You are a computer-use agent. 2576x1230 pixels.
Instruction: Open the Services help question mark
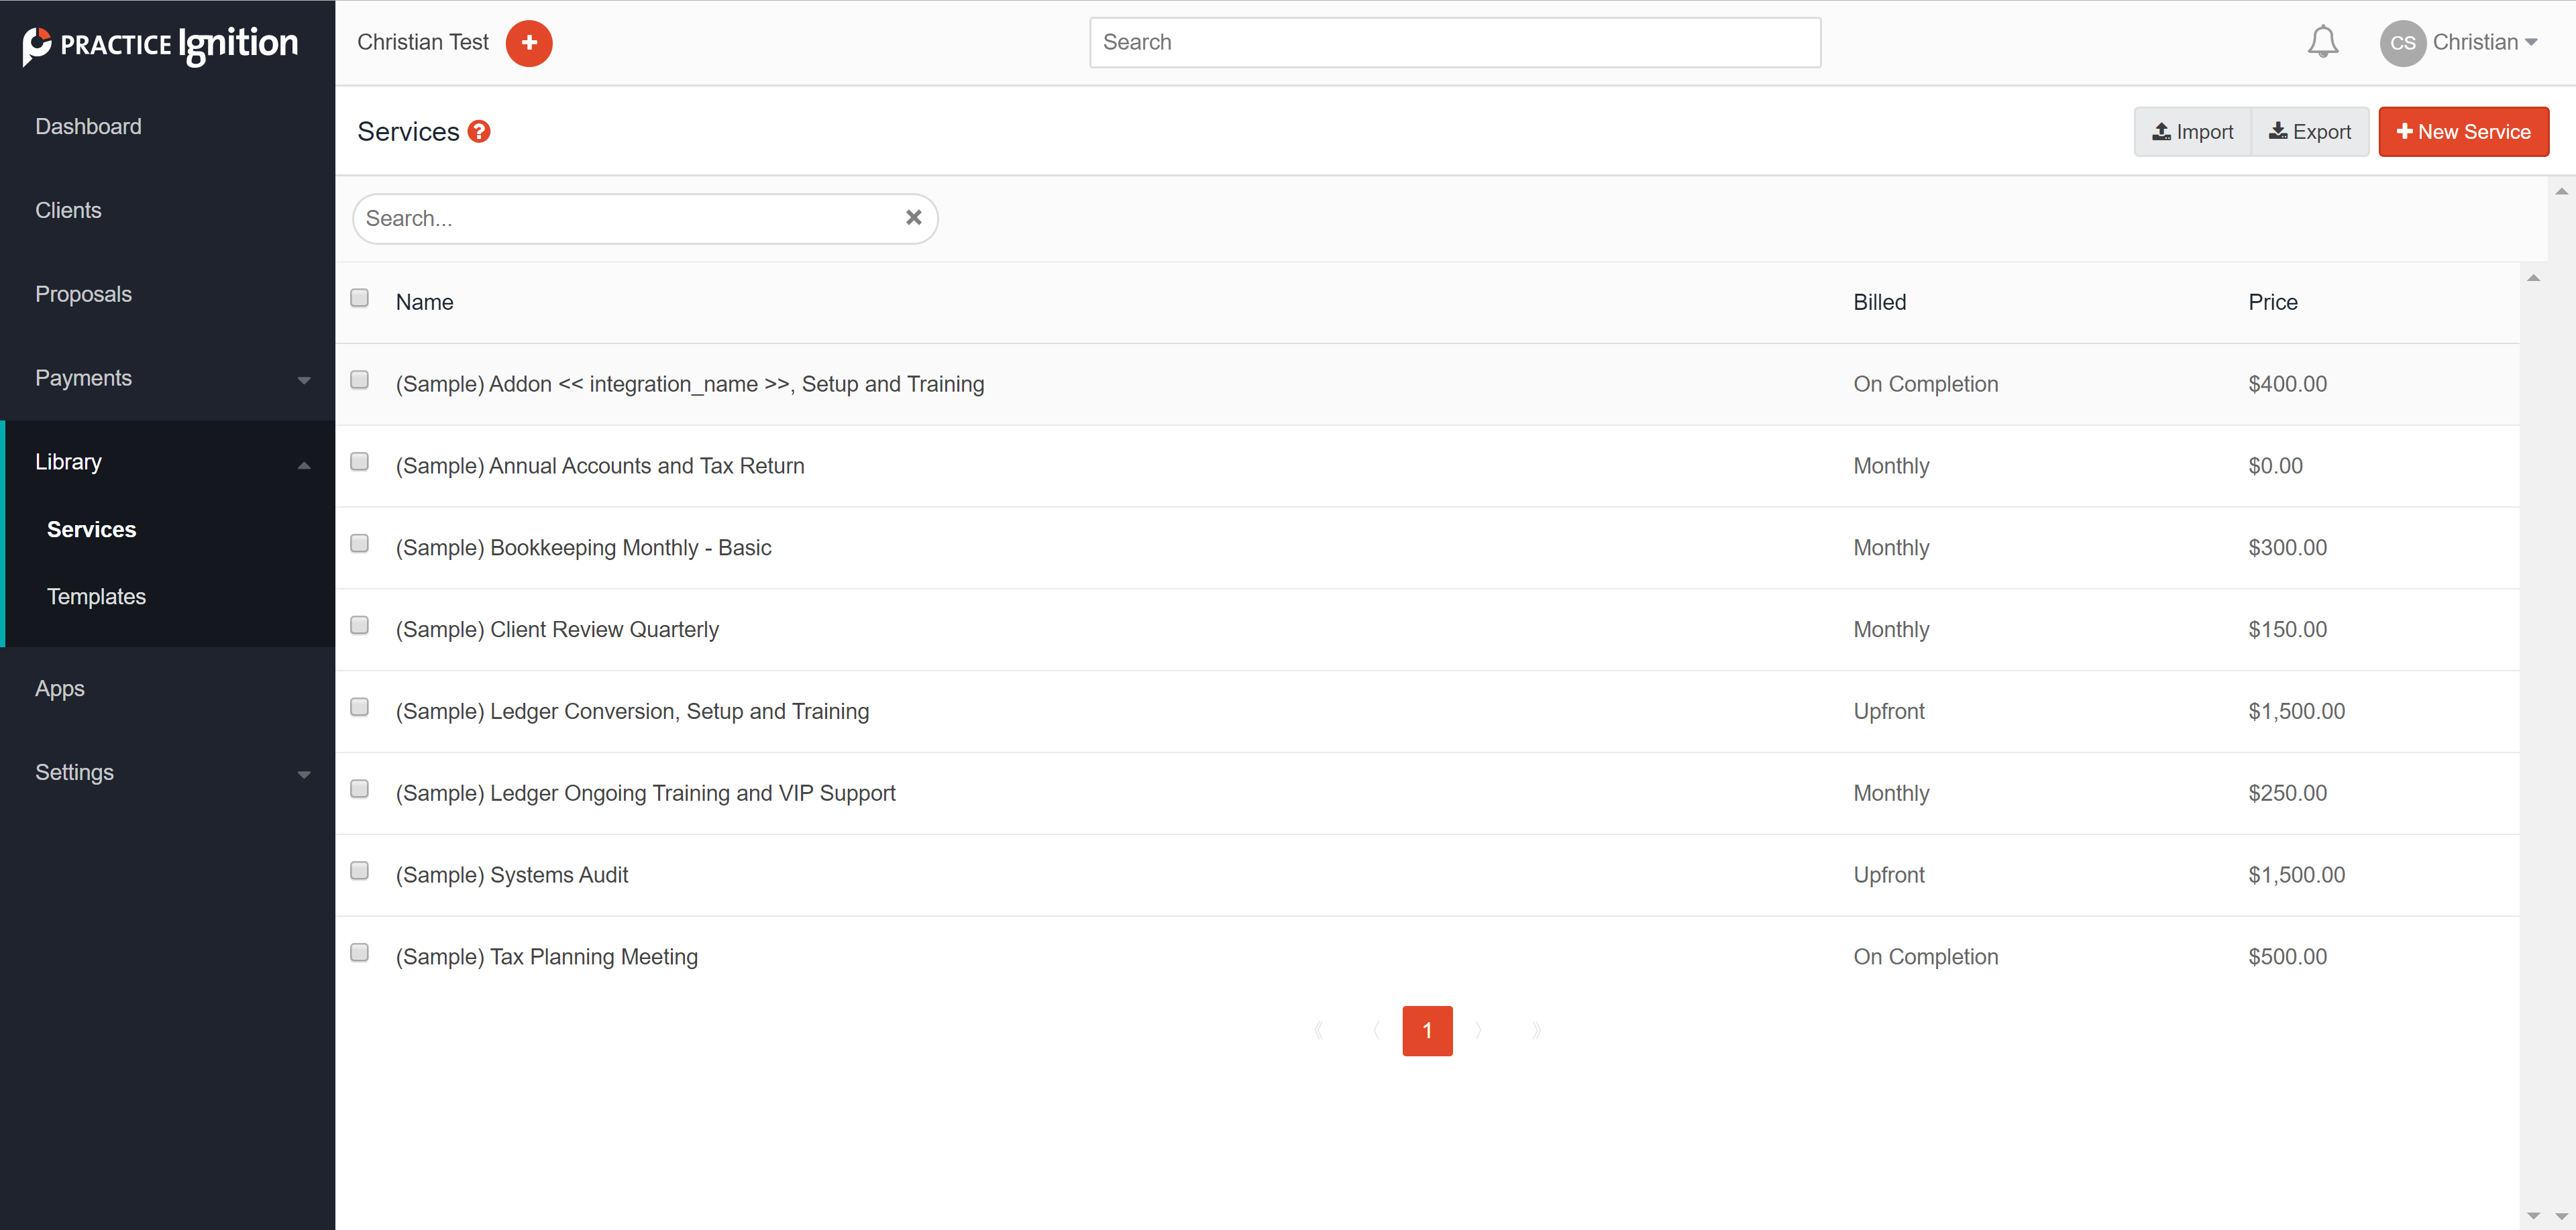click(479, 132)
